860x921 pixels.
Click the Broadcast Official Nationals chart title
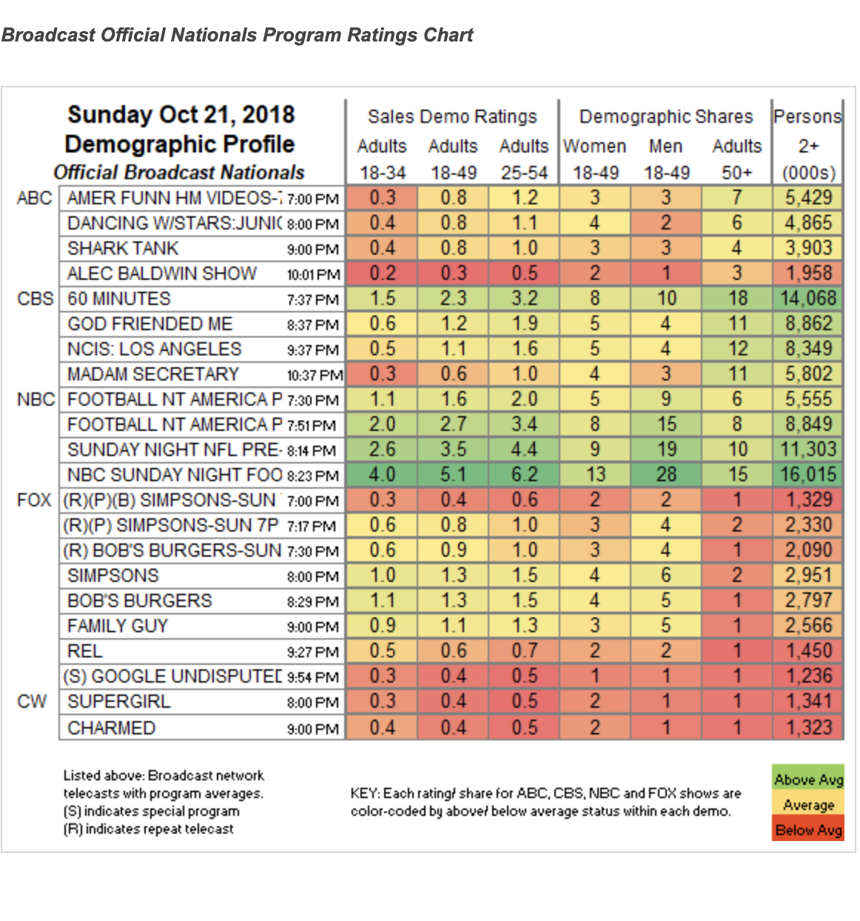pyautogui.click(x=238, y=35)
